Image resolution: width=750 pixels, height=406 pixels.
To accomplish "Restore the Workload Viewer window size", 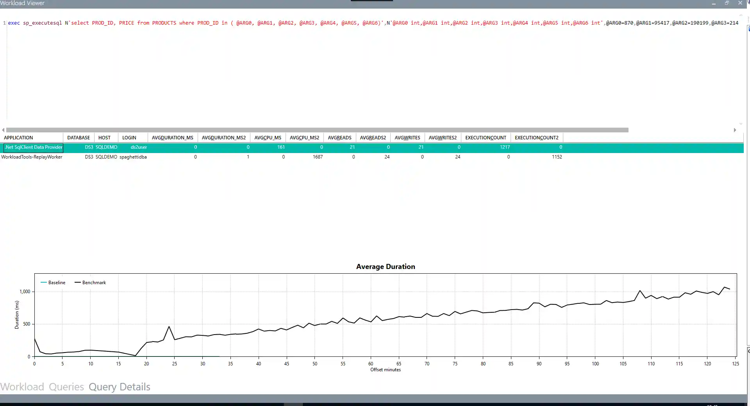I will click(727, 3).
